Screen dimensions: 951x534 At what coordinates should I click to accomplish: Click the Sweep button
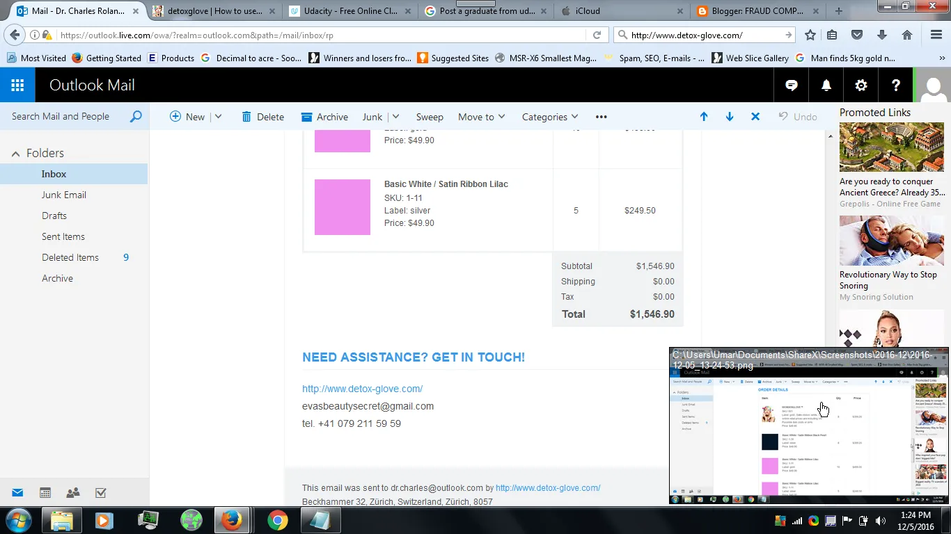[x=430, y=117]
